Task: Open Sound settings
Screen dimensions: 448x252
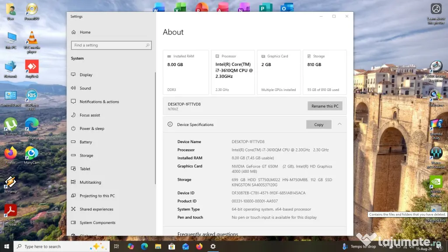Action: click(x=112, y=88)
